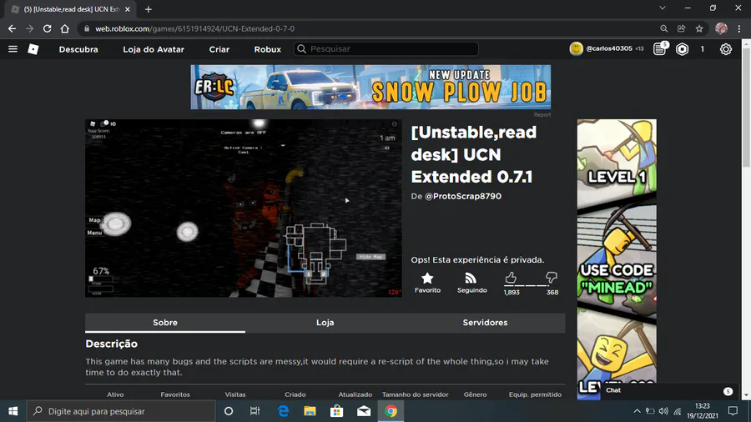Reload the current page
The width and height of the screenshot is (751, 422).
point(47,28)
